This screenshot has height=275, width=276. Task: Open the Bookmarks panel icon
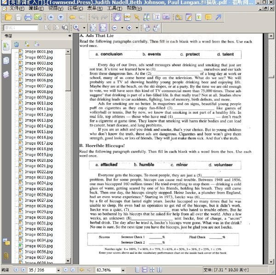(x=6, y=47)
